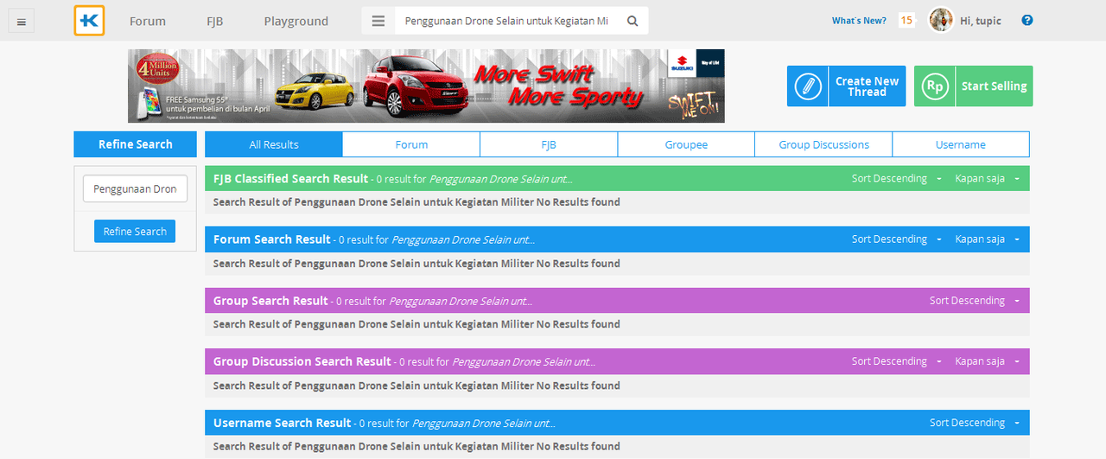
Task: Click the Start Selling button
Action: coord(974,86)
